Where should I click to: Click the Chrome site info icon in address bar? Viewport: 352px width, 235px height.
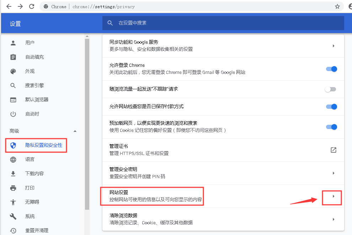(46, 6)
